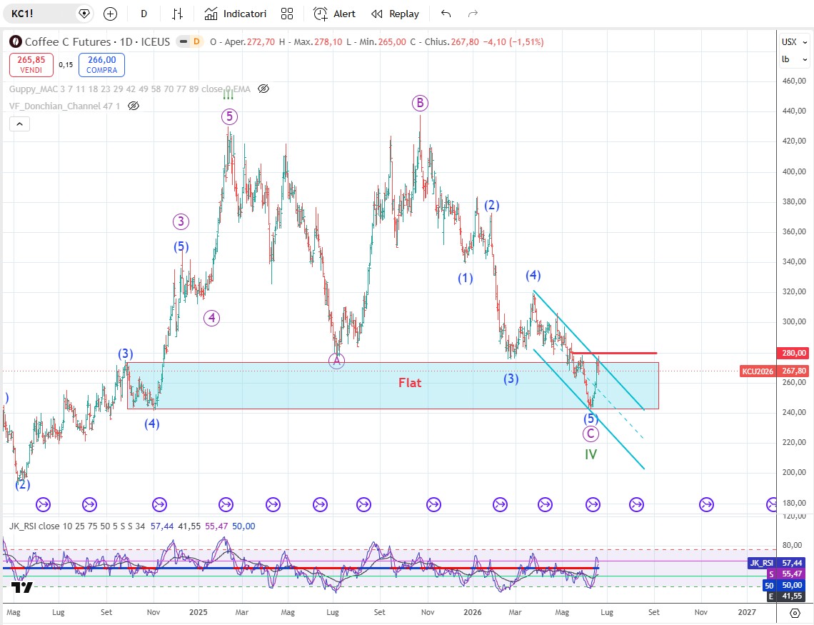Select the green IV wave label
The height and width of the screenshot is (625, 814).
point(591,455)
